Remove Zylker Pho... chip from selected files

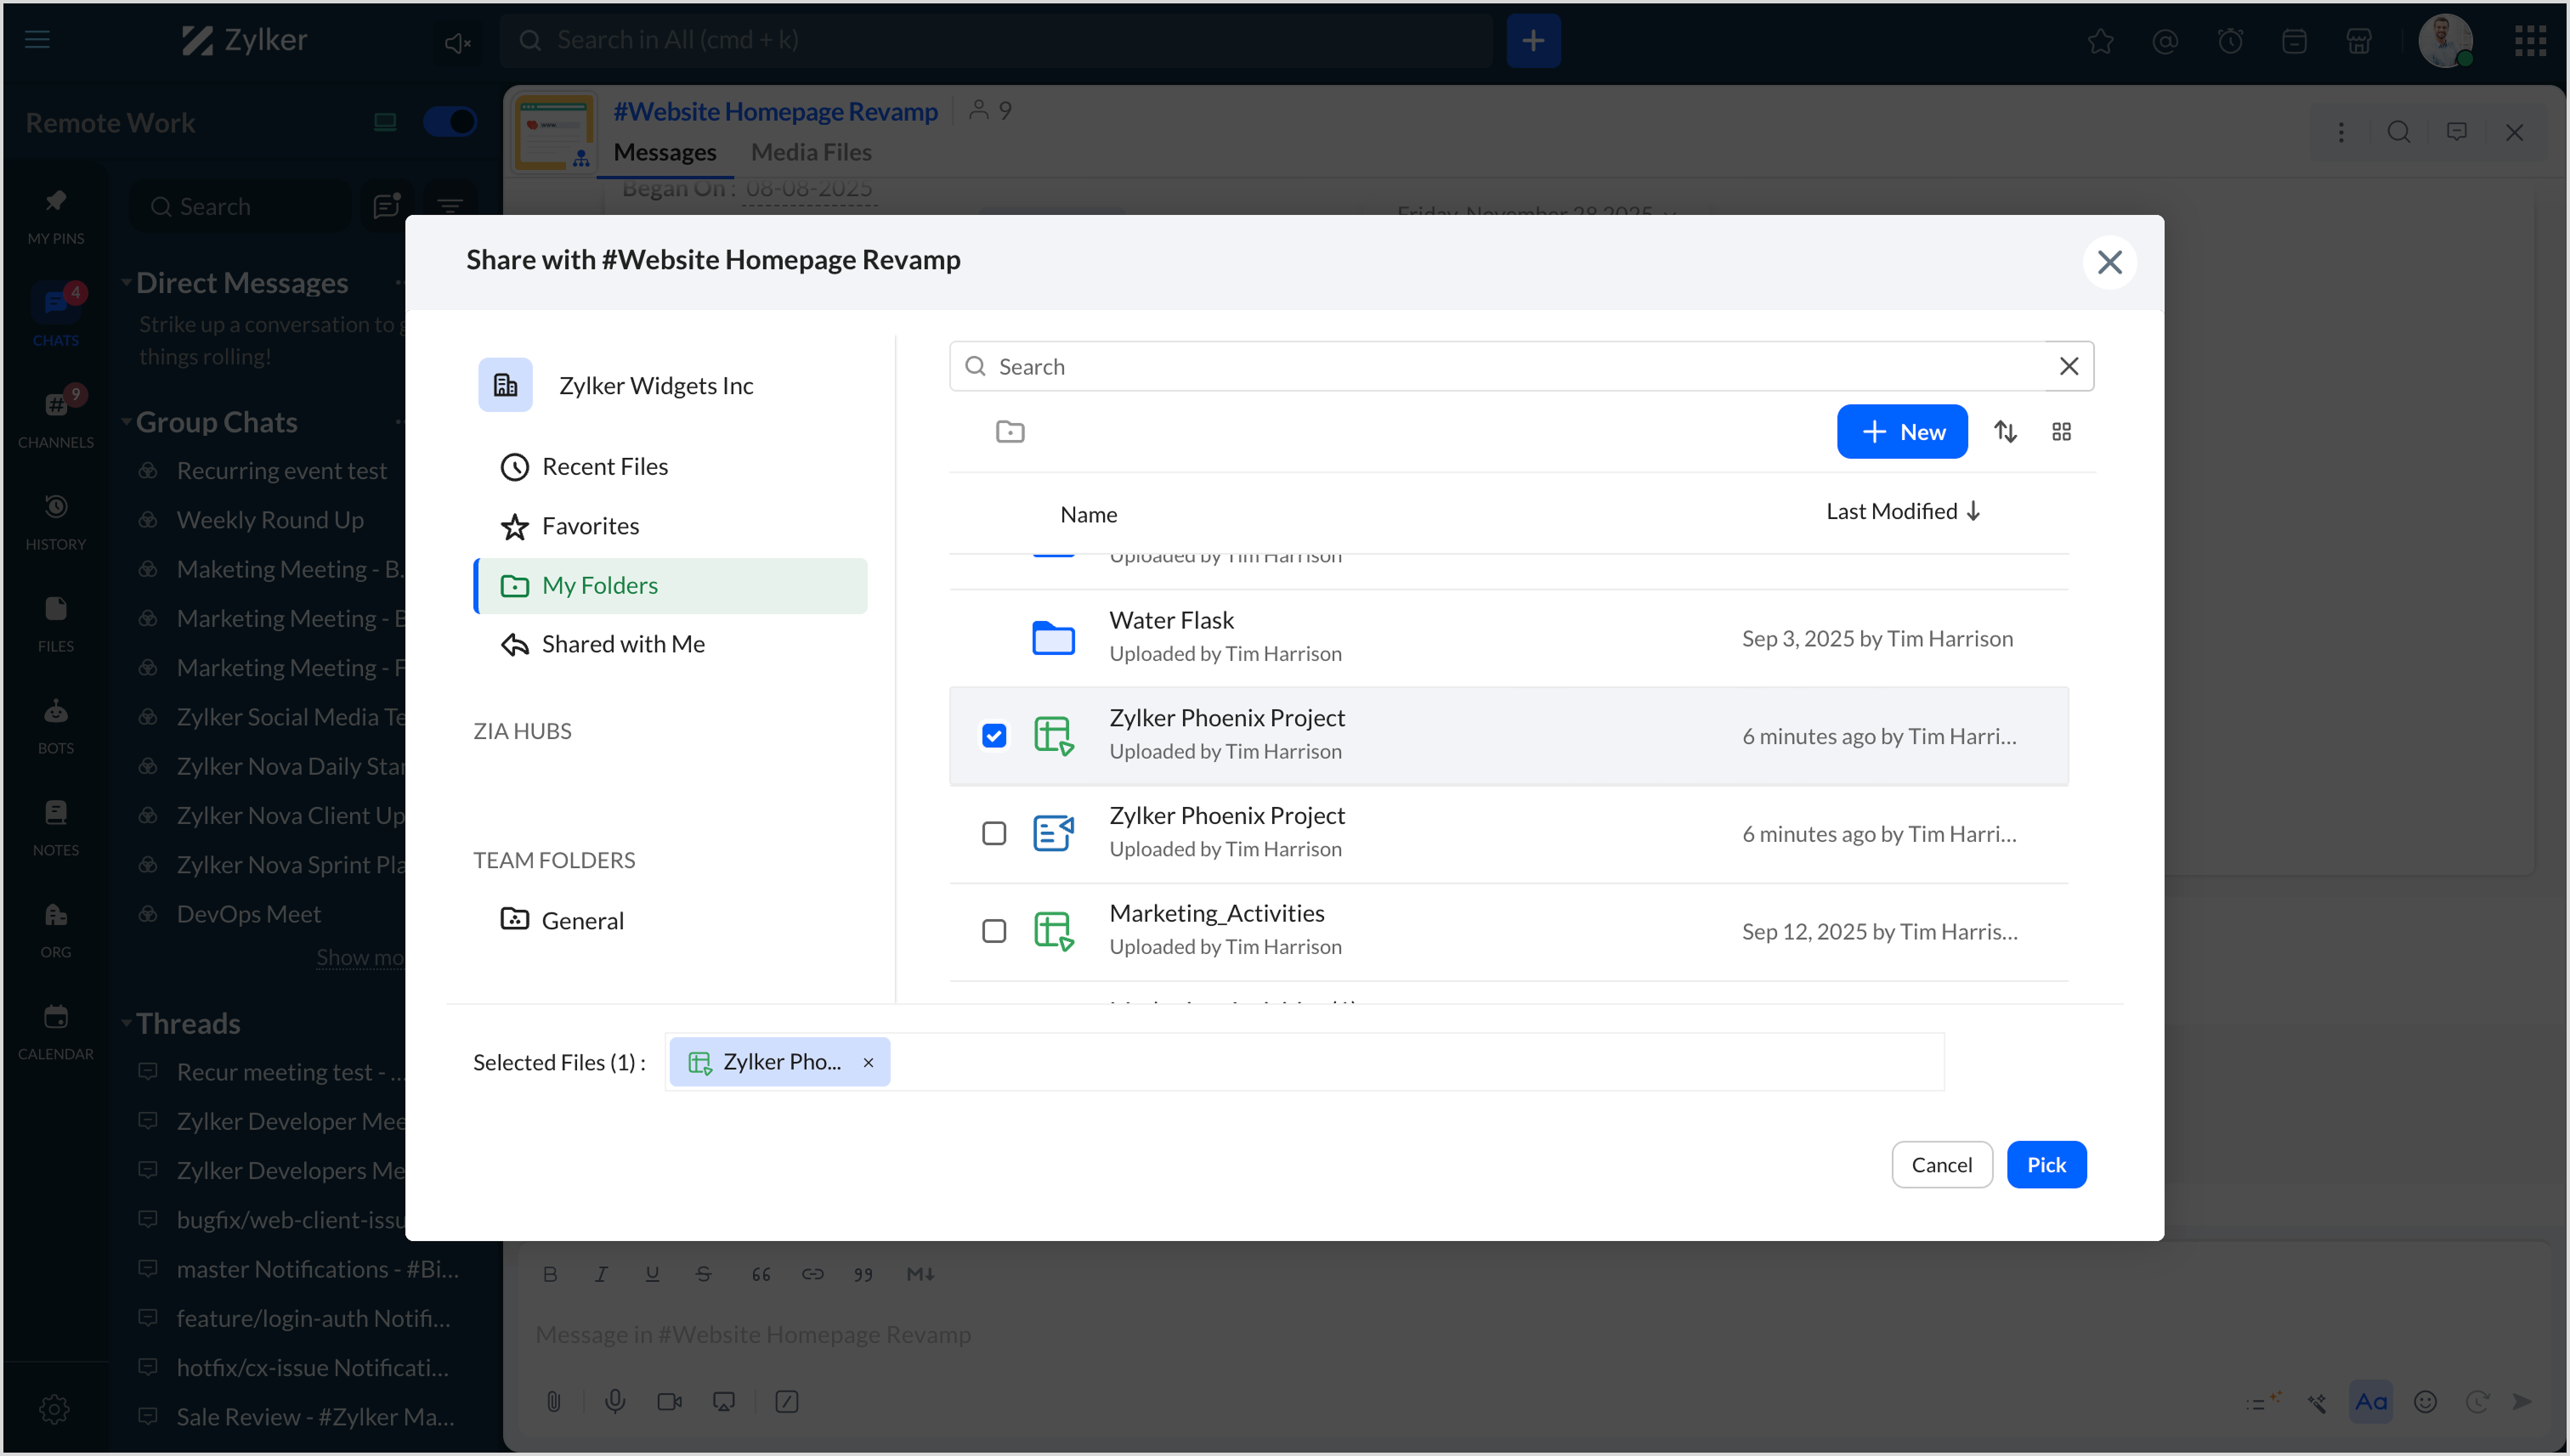[x=869, y=1062]
